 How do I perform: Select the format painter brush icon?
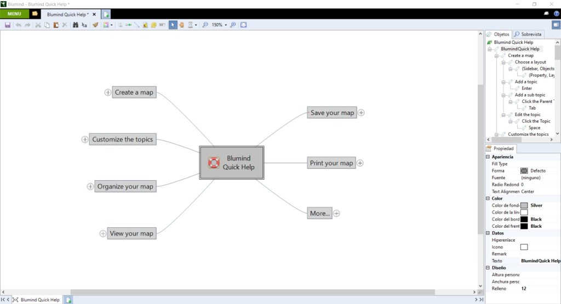[95, 25]
